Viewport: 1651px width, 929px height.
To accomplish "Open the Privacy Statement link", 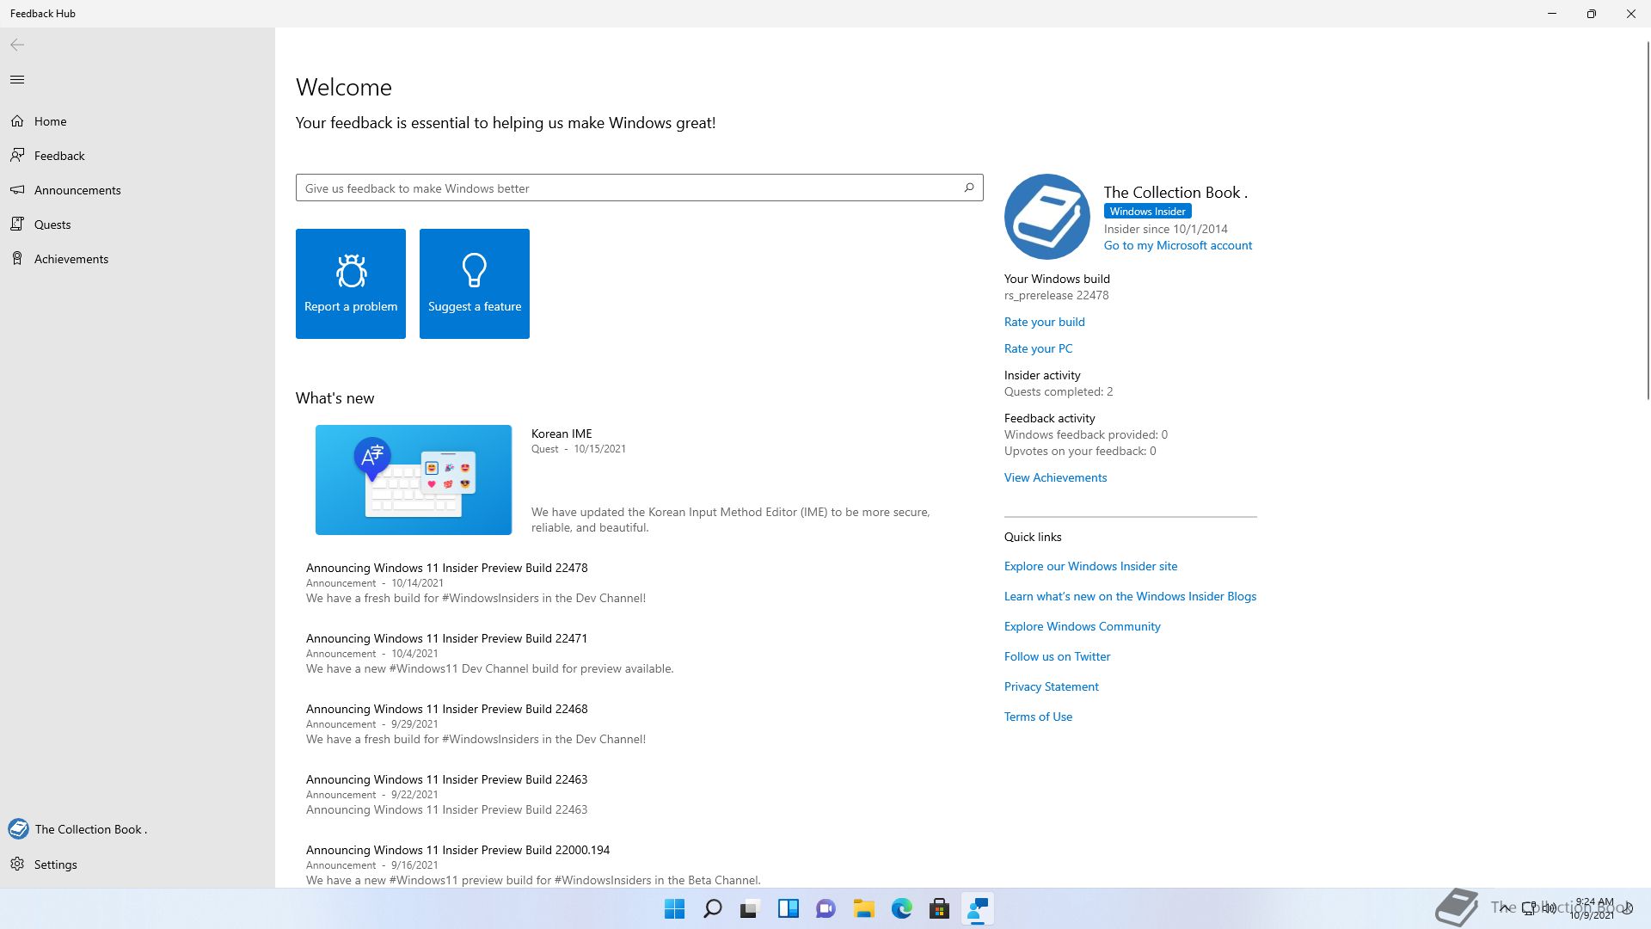I will (x=1052, y=686).
